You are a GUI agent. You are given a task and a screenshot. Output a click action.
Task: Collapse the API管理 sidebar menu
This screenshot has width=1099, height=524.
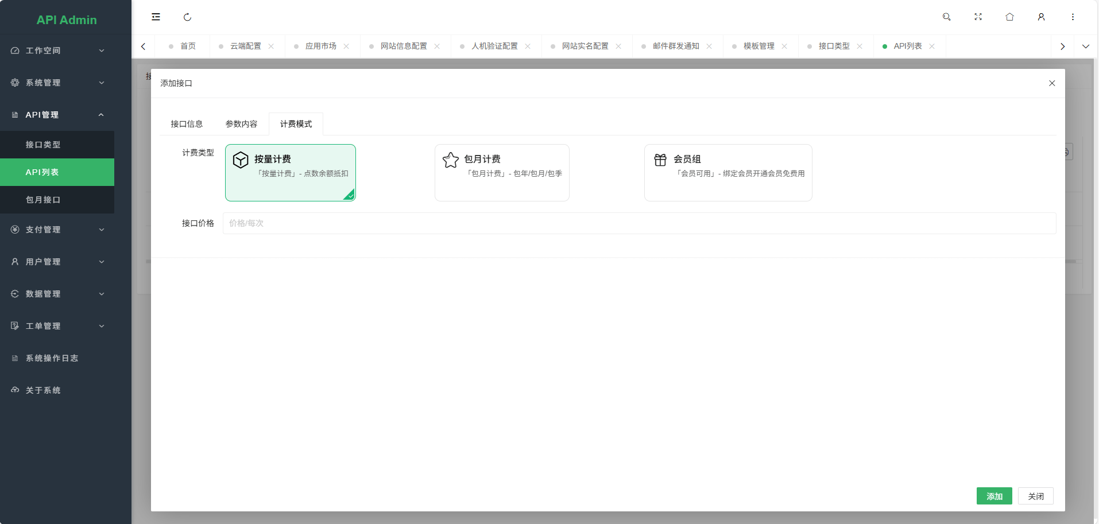point(57,114)
